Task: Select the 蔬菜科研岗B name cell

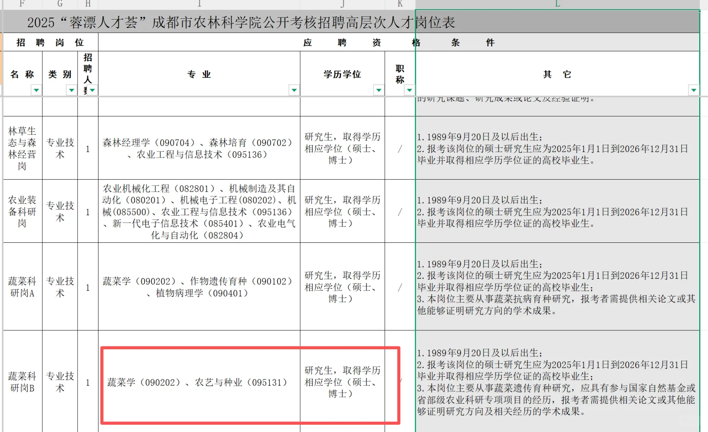Action: (22, 382)
